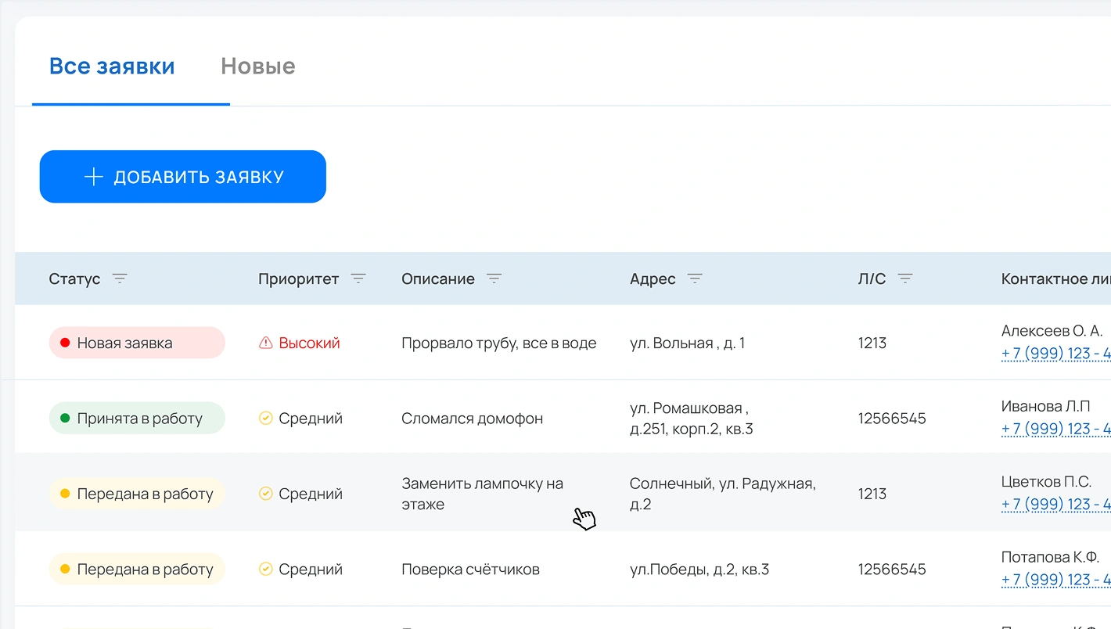Click filter icon next to Приоритет column
Image resolution: width=1111 pixels, height=629 pixels.
click(x=358, y=279)
